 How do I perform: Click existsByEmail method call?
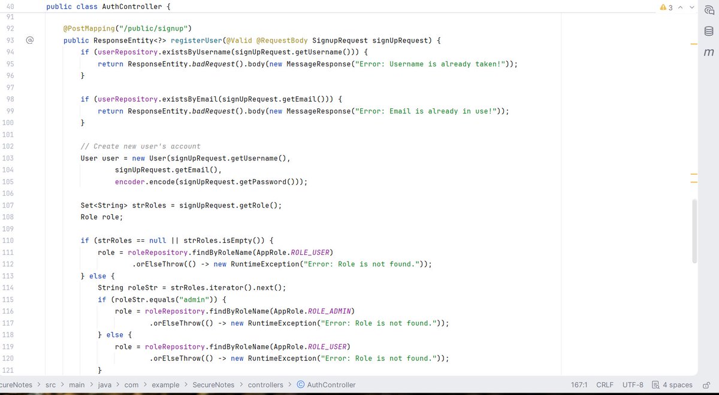click(191, 99)
